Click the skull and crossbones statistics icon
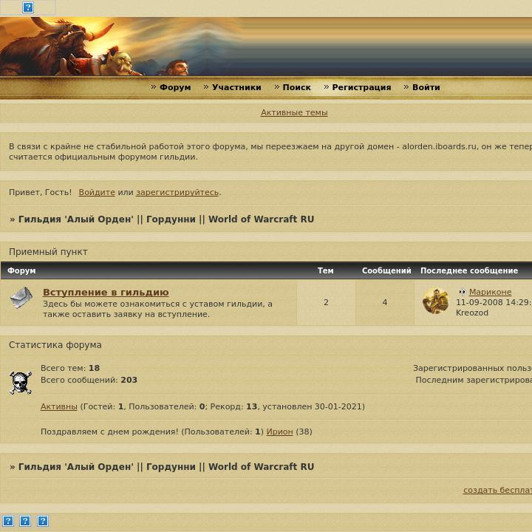Viewport: 532px width, 532px height. pos(21,383)
